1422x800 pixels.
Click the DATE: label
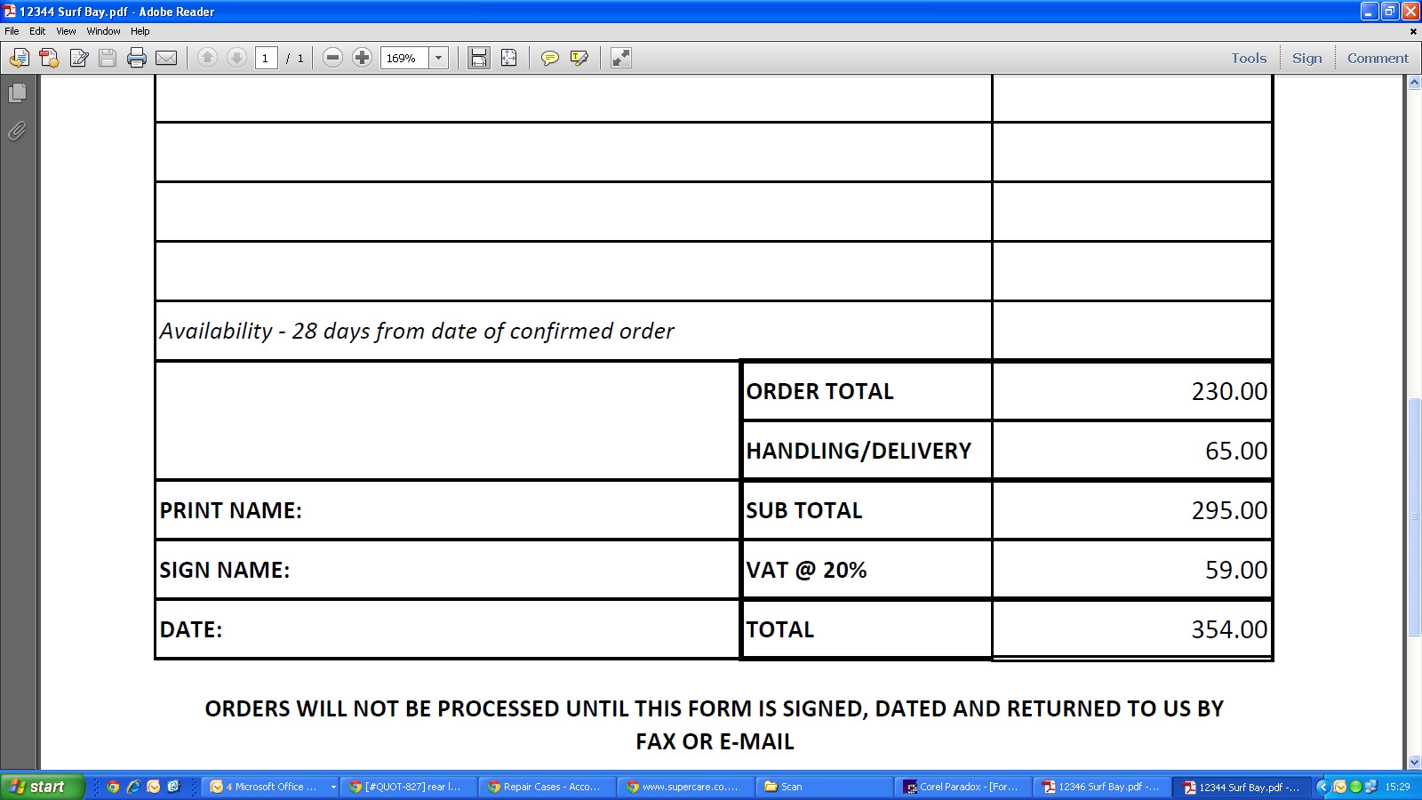pos(191,629)
